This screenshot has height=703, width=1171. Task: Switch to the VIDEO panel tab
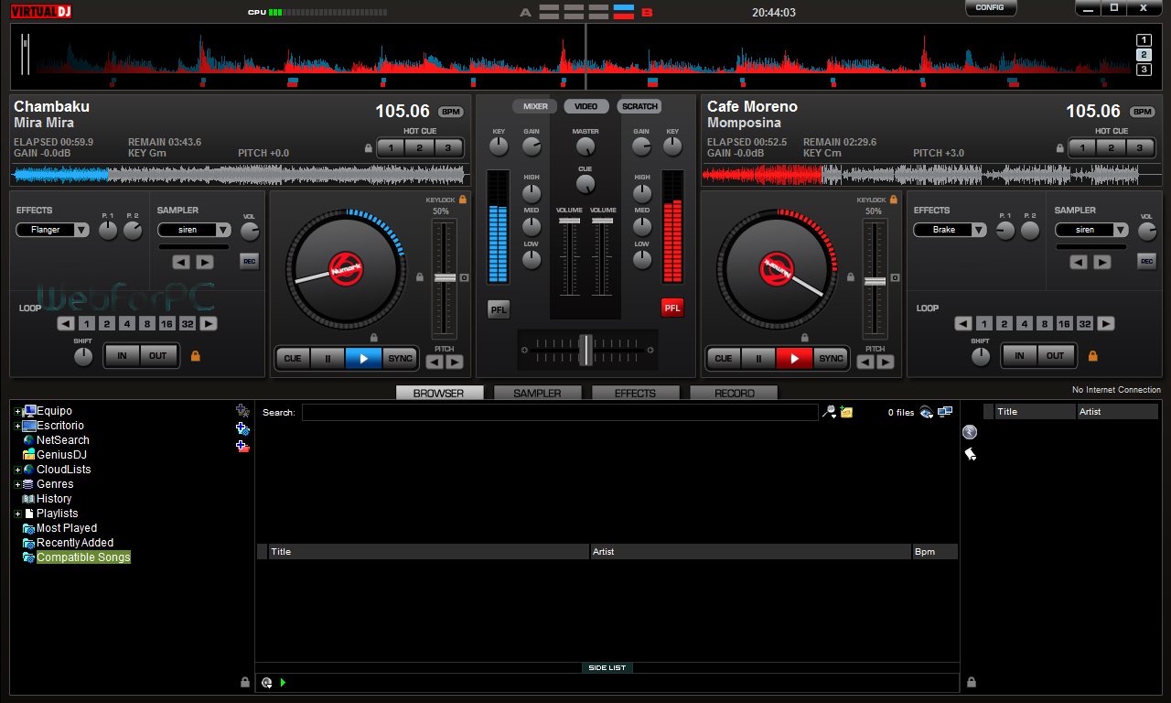tap(586, 106)
